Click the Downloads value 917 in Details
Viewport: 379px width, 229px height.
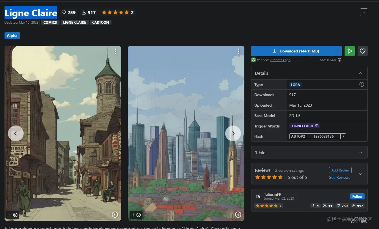(x=292, y=95)
